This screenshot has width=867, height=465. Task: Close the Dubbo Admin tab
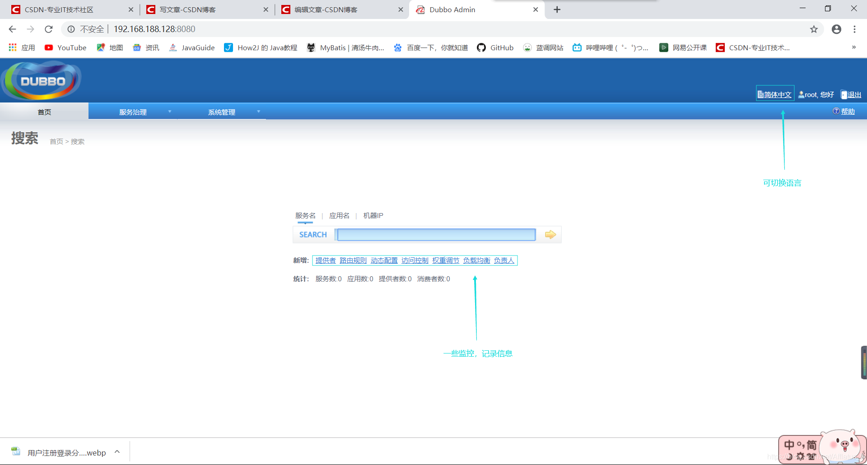(x=536, y=9)
